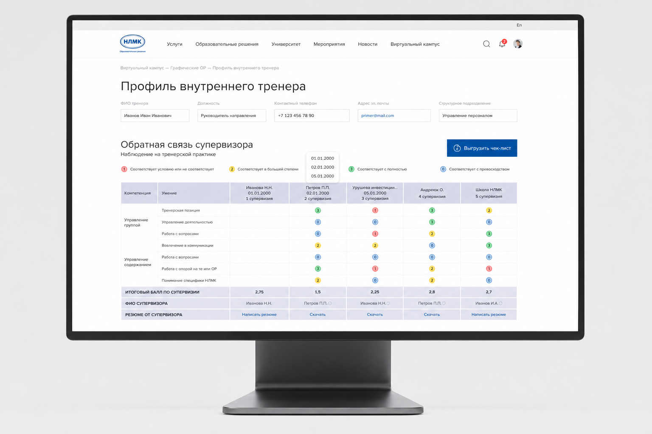Select Вовлечение в коммуникации badge under 3 супервизия
Image resolution: width=652 pixels, height=434 pixels.
coord(375,245)
